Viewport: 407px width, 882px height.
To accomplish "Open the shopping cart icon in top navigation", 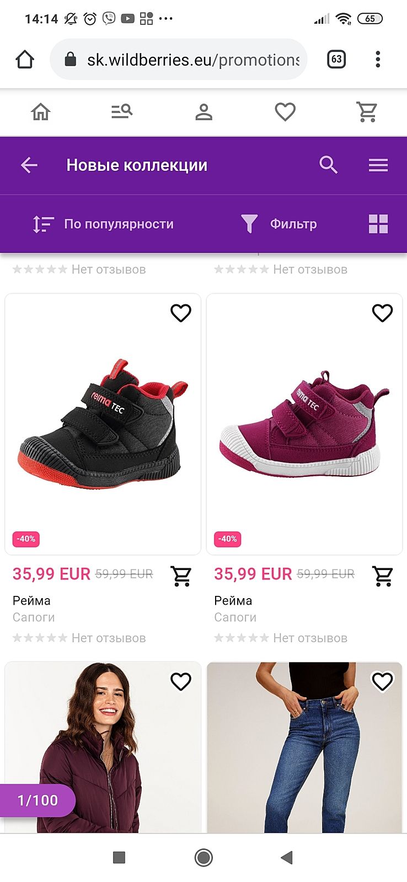I will pos(367,112).
